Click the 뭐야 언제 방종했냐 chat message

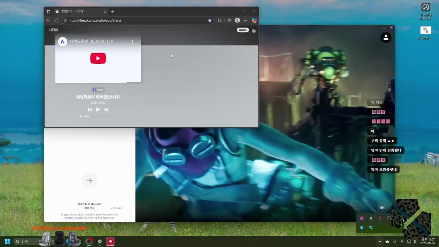tap(386, 150)
